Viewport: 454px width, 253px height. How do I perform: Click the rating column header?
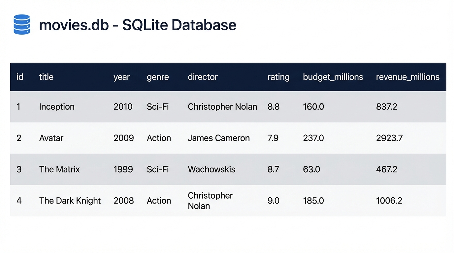coord(278,77)
